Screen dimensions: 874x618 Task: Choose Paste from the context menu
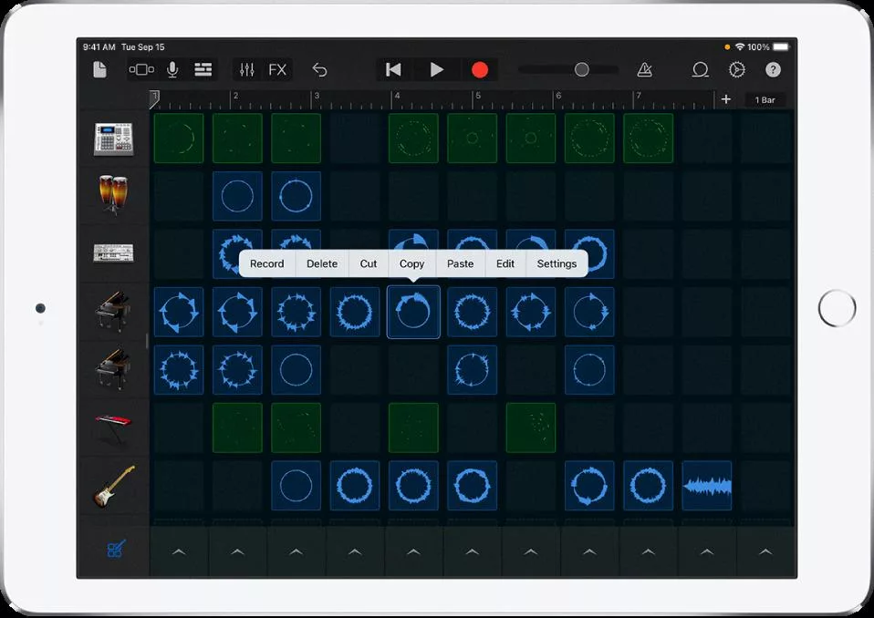(x=460, y=263)
